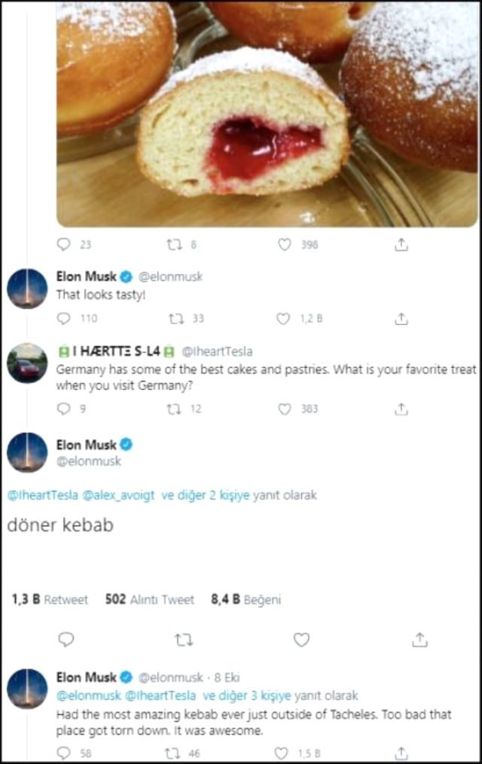Like the main "döner kebab" tweet
The image size is (482, 764).
301,640
